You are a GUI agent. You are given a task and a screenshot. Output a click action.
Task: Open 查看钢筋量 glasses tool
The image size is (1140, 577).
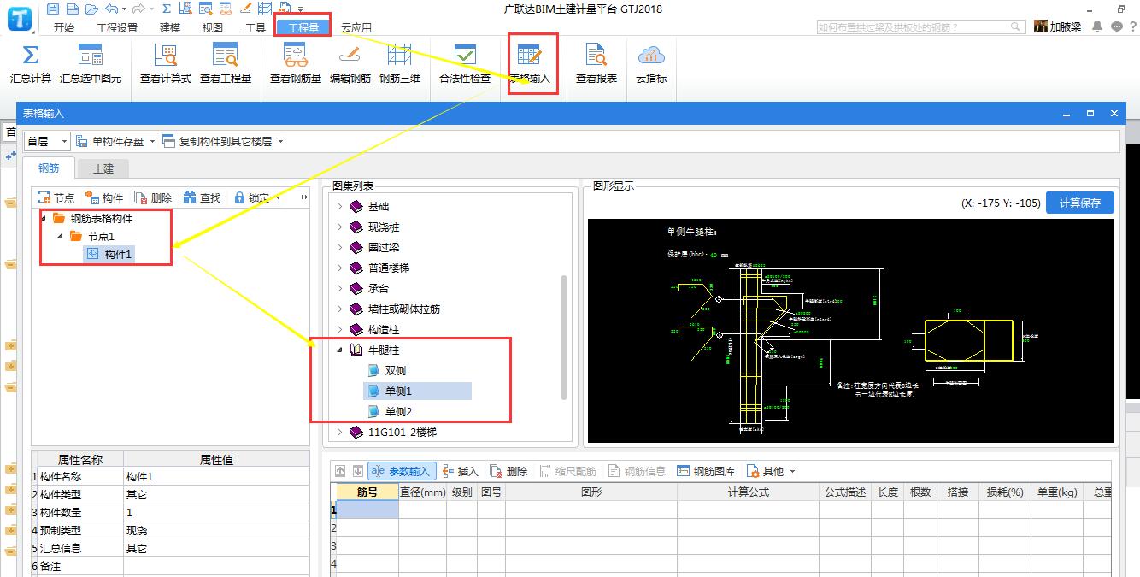pos(296,64)
